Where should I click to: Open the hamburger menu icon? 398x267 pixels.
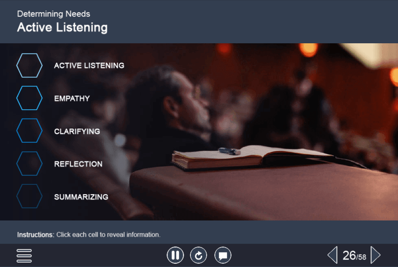tap(24, 256)
